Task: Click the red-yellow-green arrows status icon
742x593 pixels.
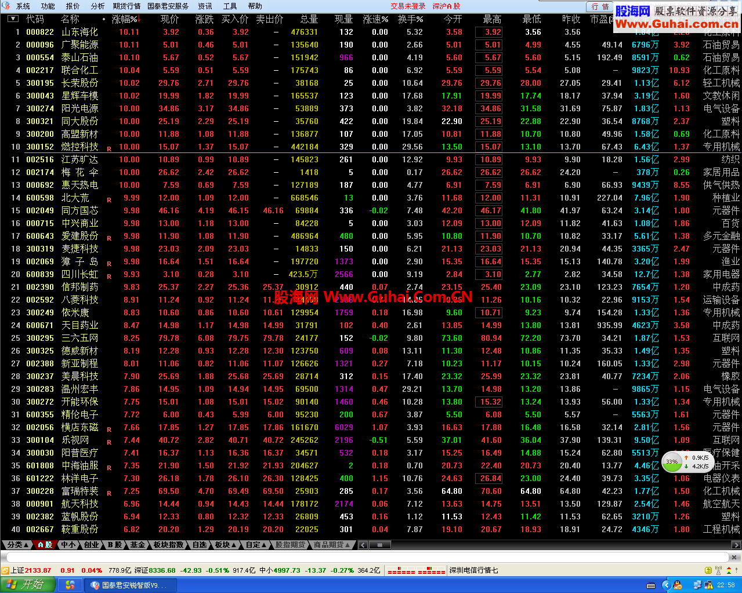Action: tap(729, 570)
